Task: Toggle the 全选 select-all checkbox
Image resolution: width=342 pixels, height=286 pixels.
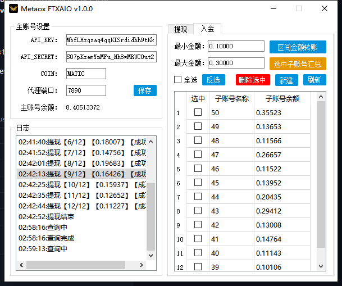Action: point(178,80)
